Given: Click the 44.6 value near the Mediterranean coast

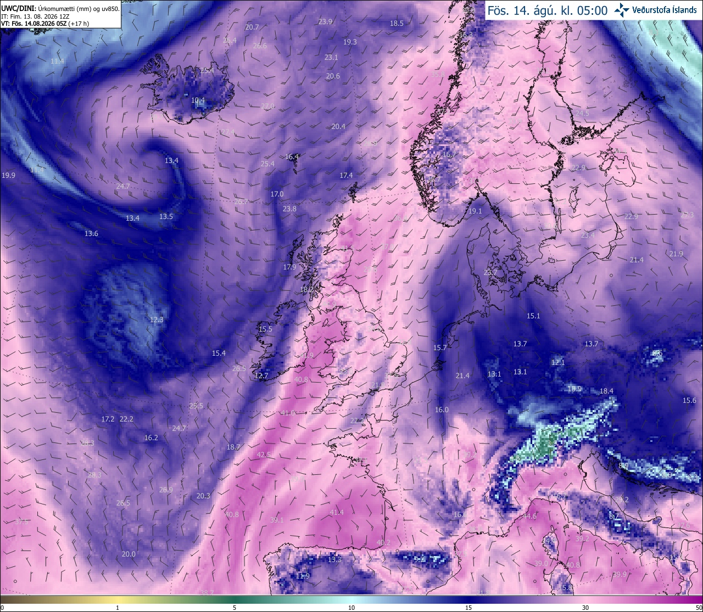Looking at the screenshot, I should [529, 516].
